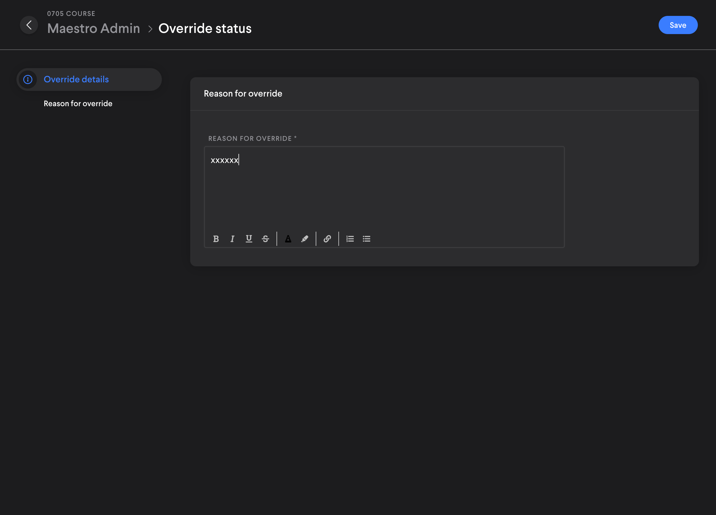Insert a hyperlink into the text
The width and height of the screenshot is (716, 515).
327,239
